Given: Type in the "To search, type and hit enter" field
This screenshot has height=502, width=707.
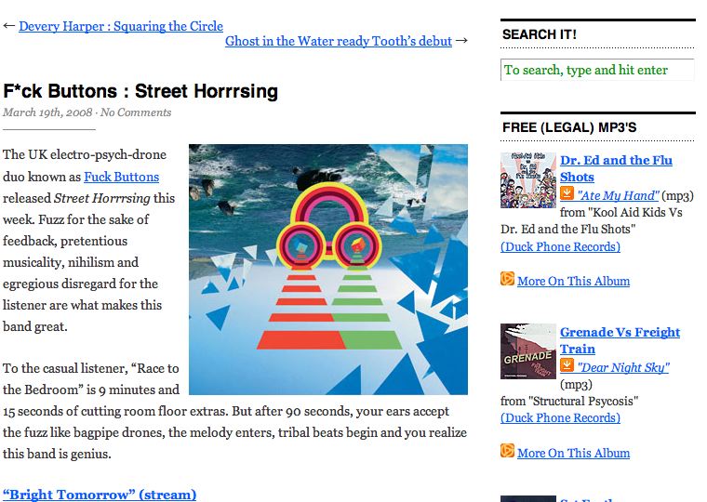Looking at the screenshot, I should (597, 70).
